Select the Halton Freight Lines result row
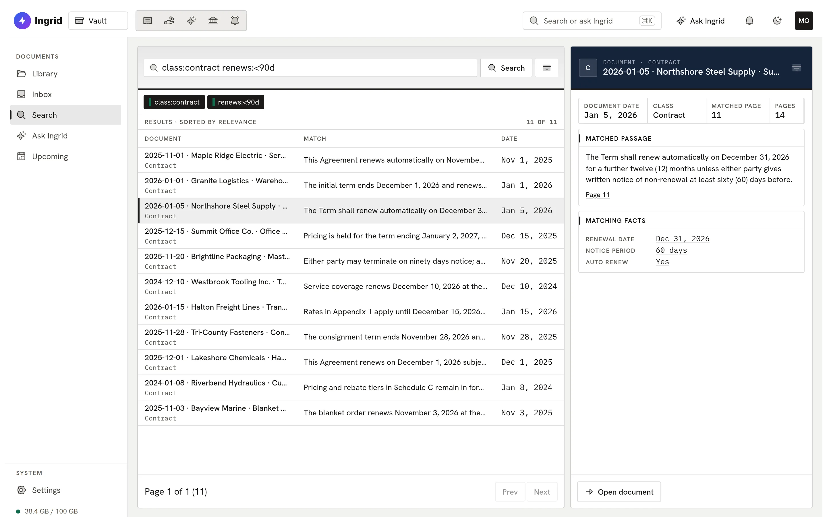 coord(351,312)
